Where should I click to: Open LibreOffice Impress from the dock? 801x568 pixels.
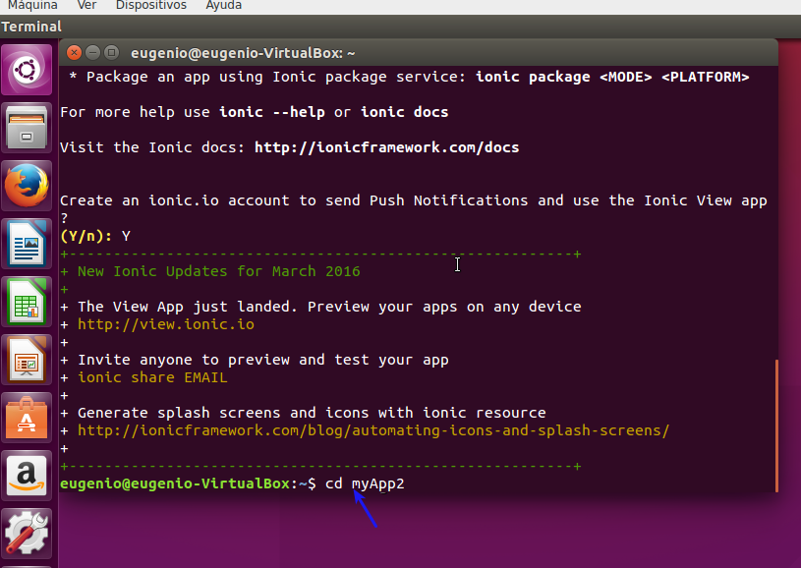[27, 360]
